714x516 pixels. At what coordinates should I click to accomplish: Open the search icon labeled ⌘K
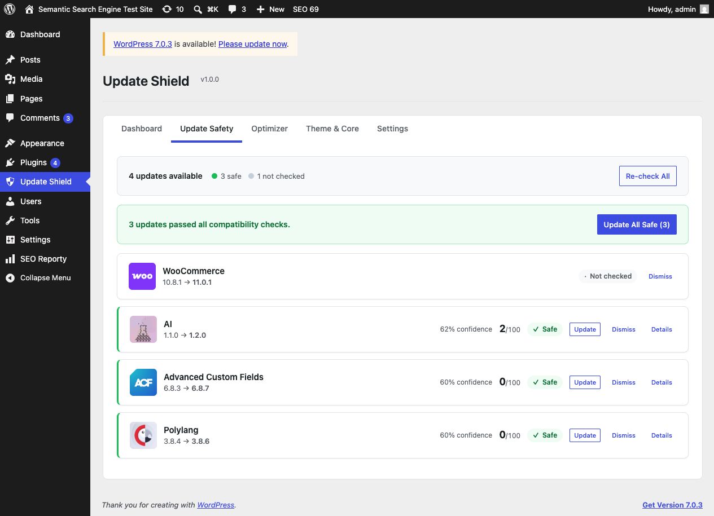(198, 9)
